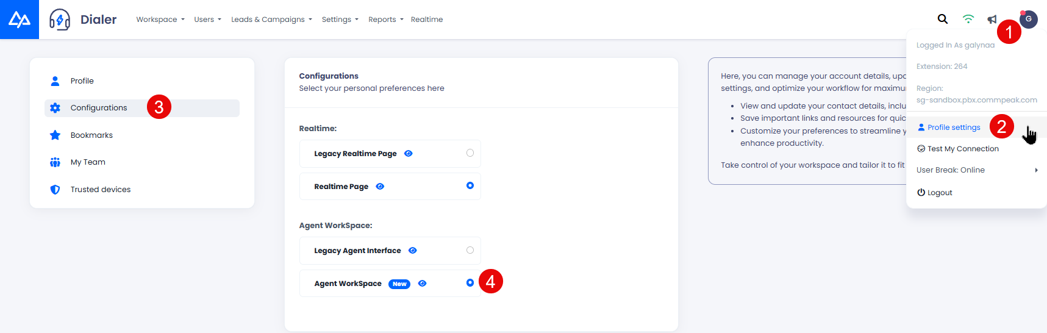Open Profile in the sidebar
1047x333 pixels.
point(142,81)
